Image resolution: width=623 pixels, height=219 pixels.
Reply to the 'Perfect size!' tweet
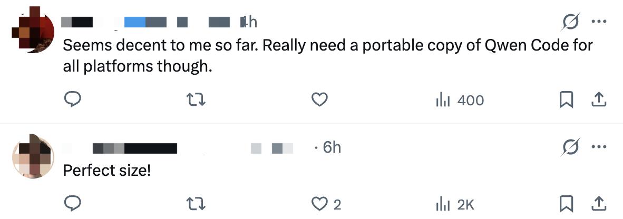tap(72, 204)
